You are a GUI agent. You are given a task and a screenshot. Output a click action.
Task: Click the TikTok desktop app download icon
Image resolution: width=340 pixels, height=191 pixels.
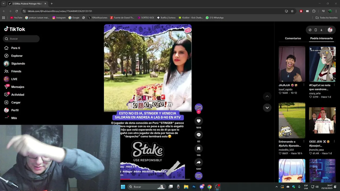[x=321, y=30]
